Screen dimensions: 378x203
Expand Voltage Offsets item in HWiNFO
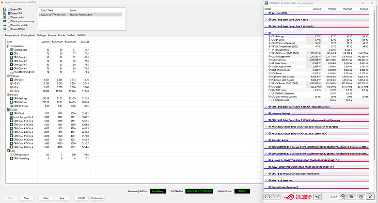tap(269, 50)
